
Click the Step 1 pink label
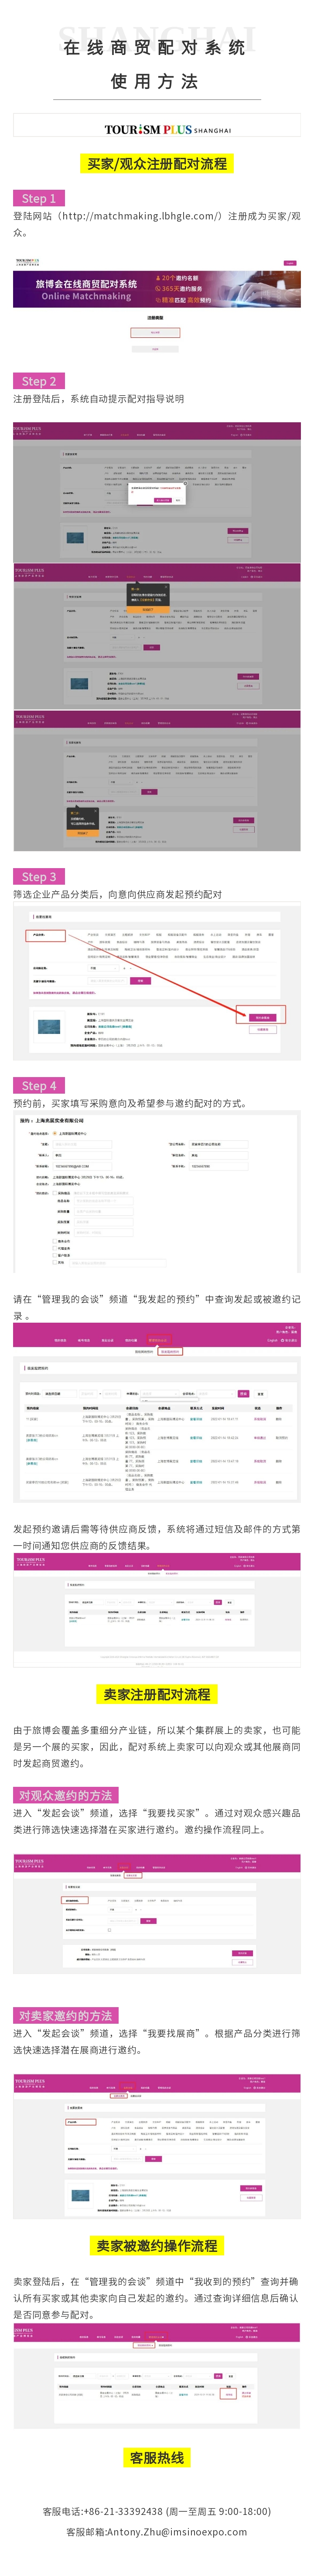coord(39,198)
